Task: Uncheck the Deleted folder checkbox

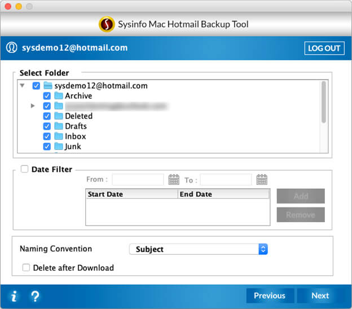Action: (47, 116)
